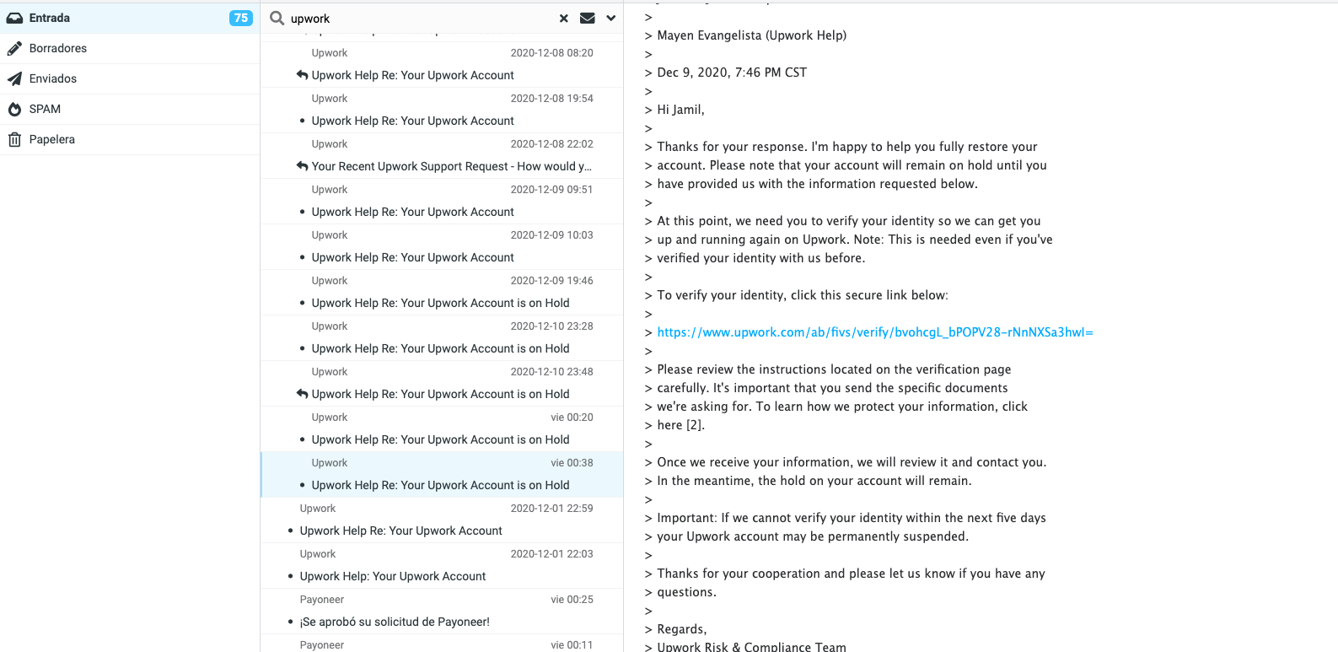
Task: Open the Borradores pencil icon folder
Action: (14, 48)
